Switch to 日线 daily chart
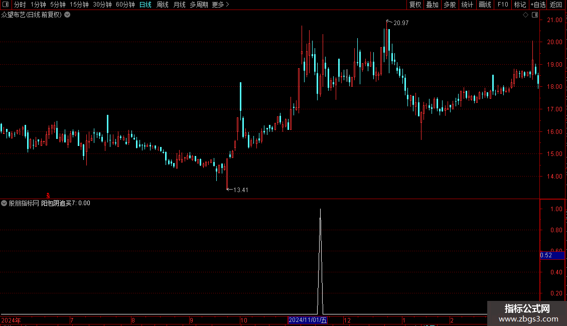 point(146,5)
